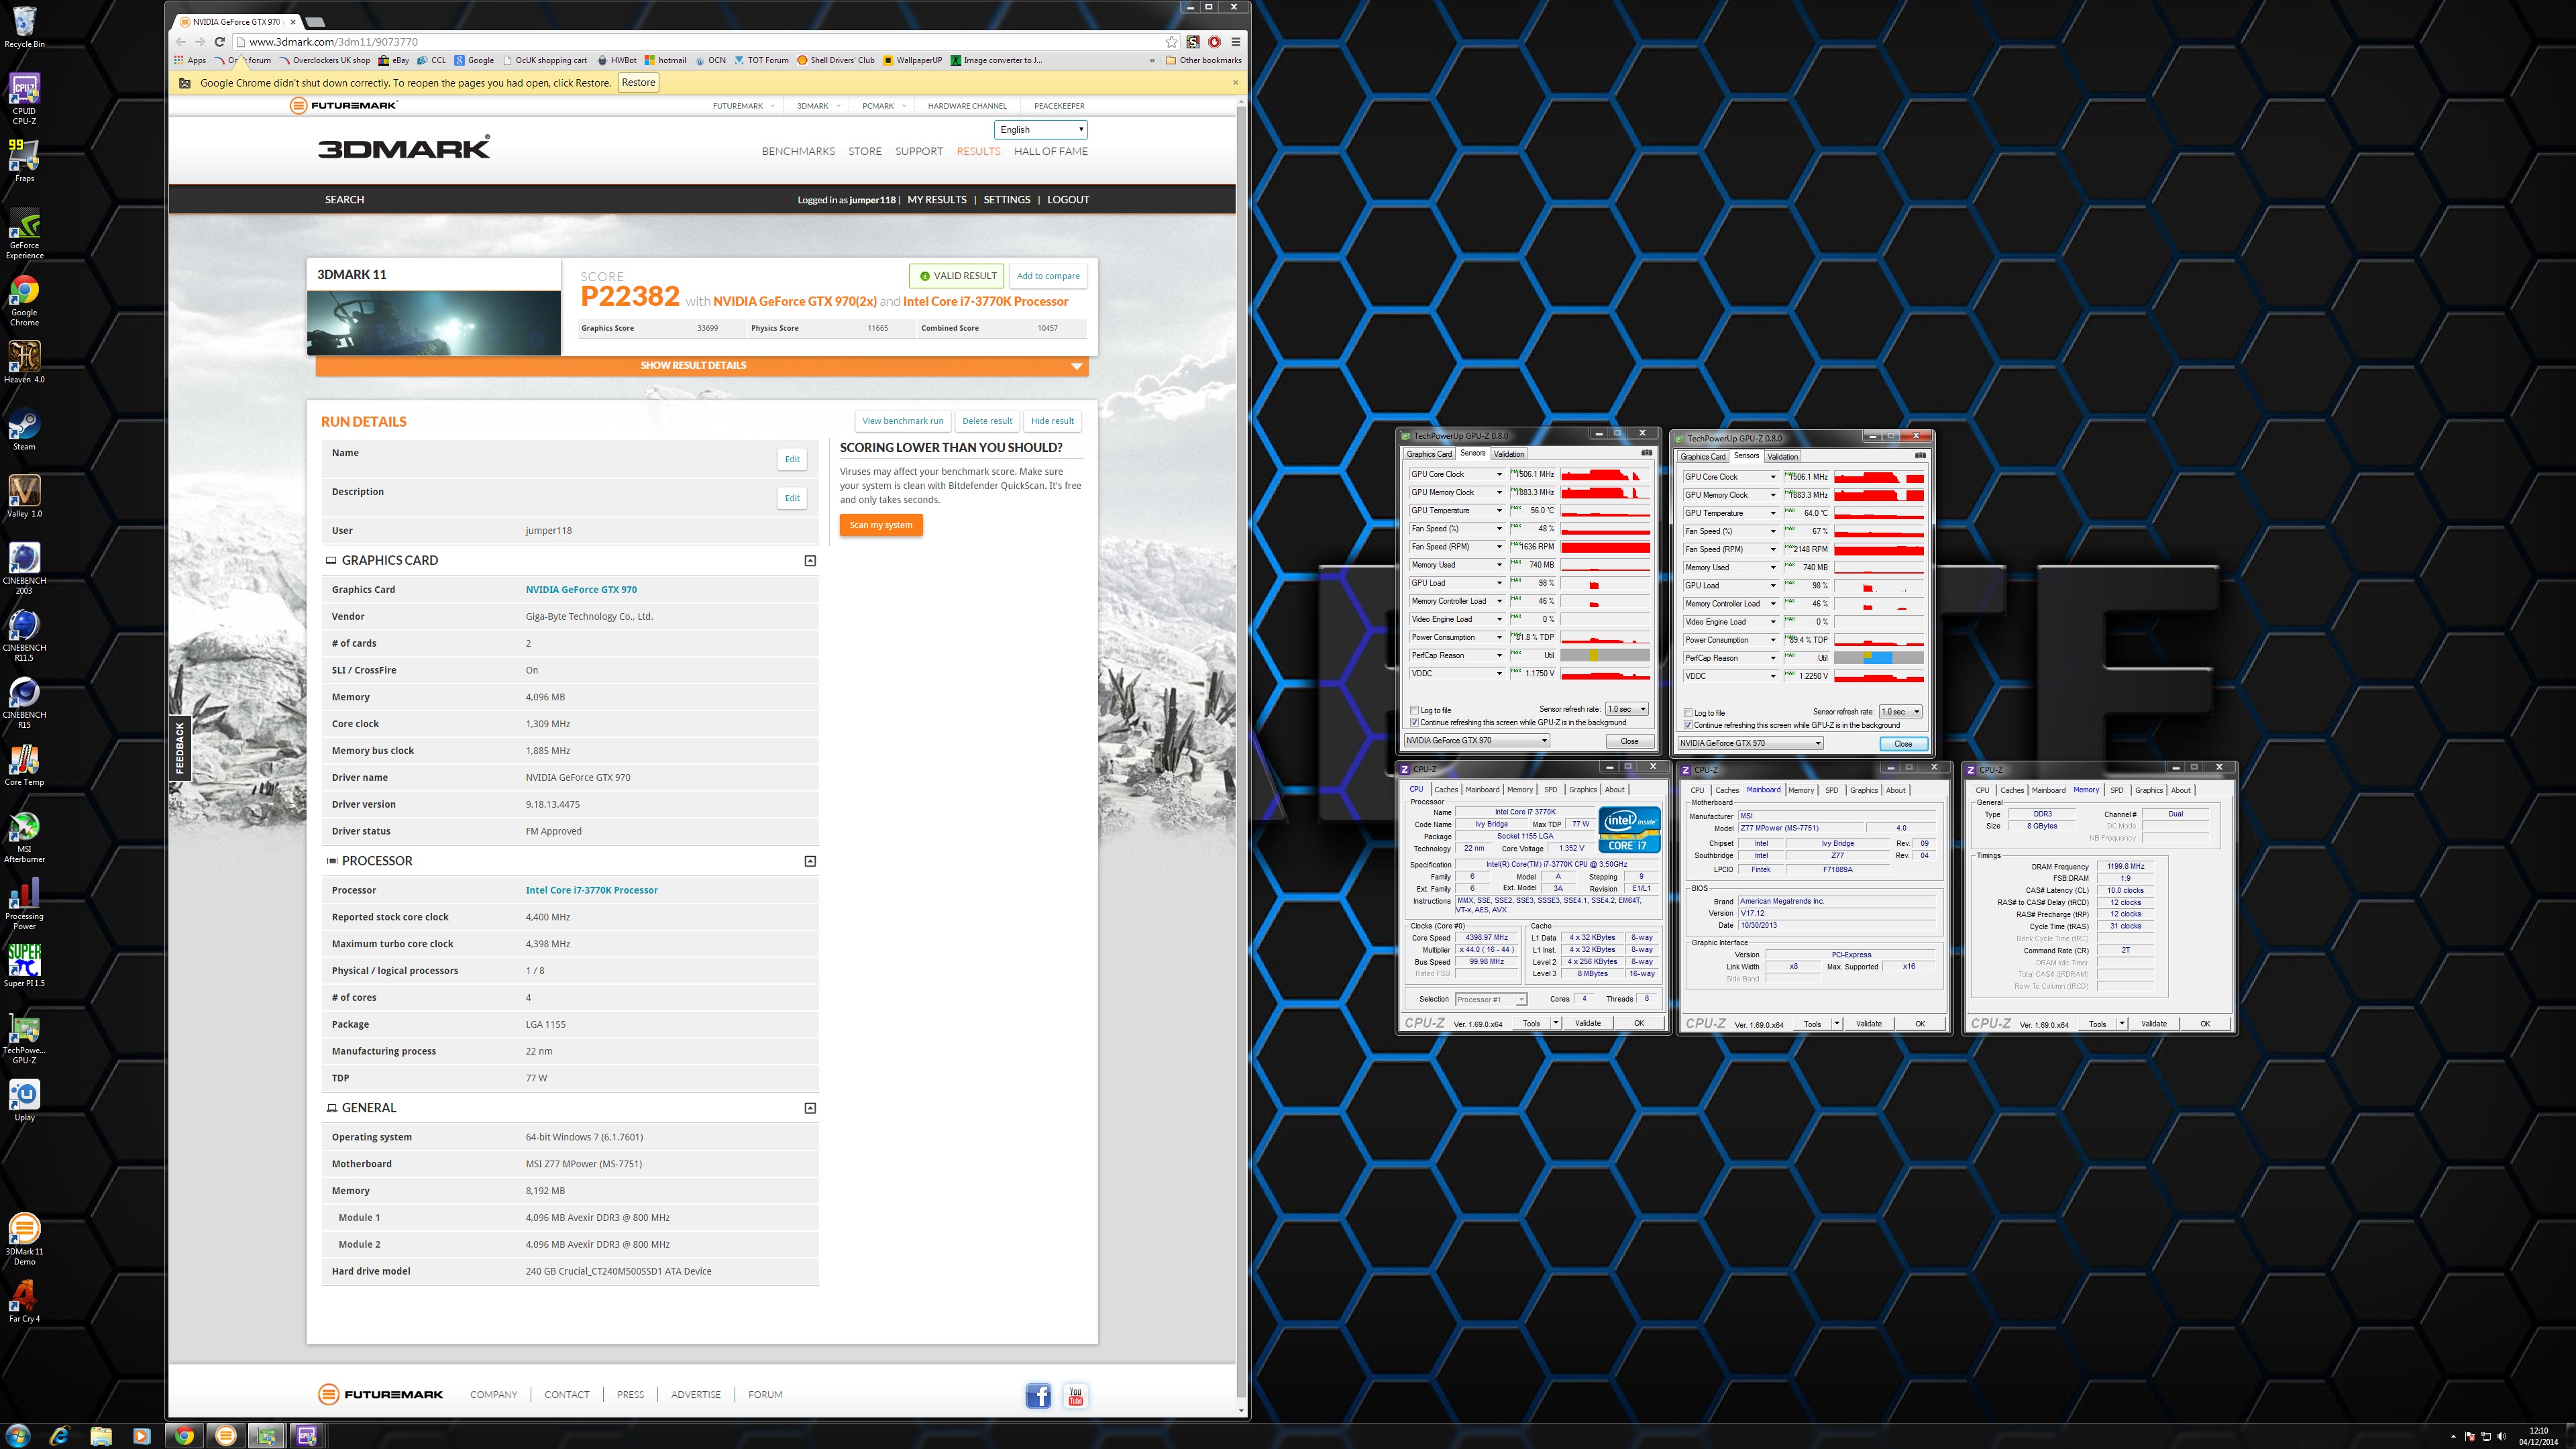The image size is (2576, 1449).
Task: Enable Log to file in right GPU-Z
Action: 1688,713
